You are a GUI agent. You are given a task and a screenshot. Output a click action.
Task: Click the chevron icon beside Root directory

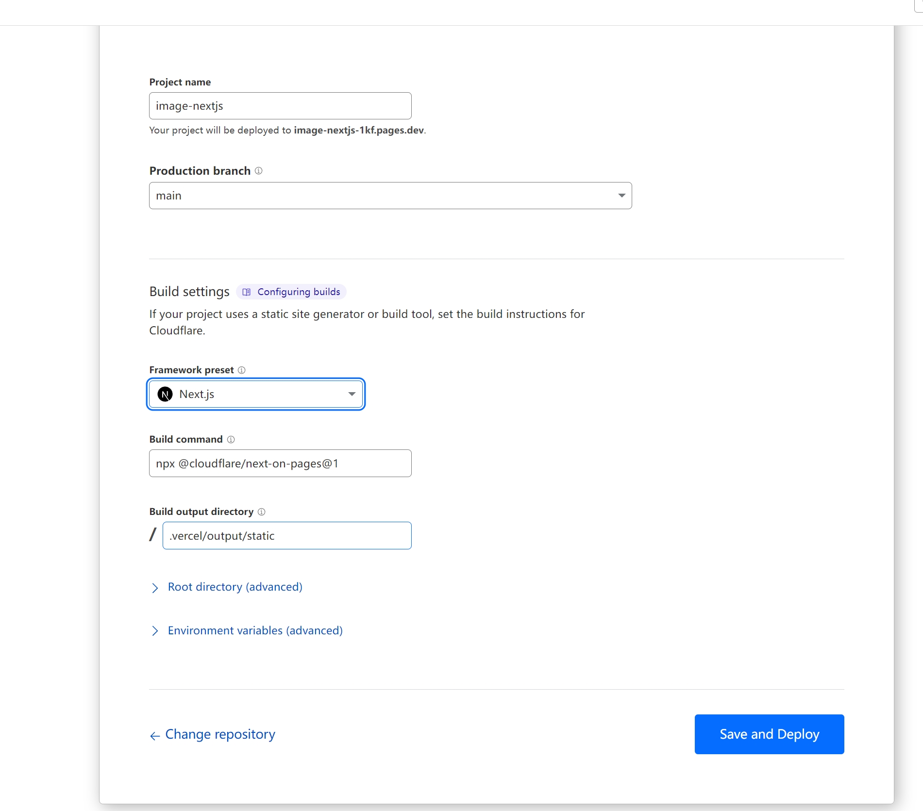click(155, 588)
